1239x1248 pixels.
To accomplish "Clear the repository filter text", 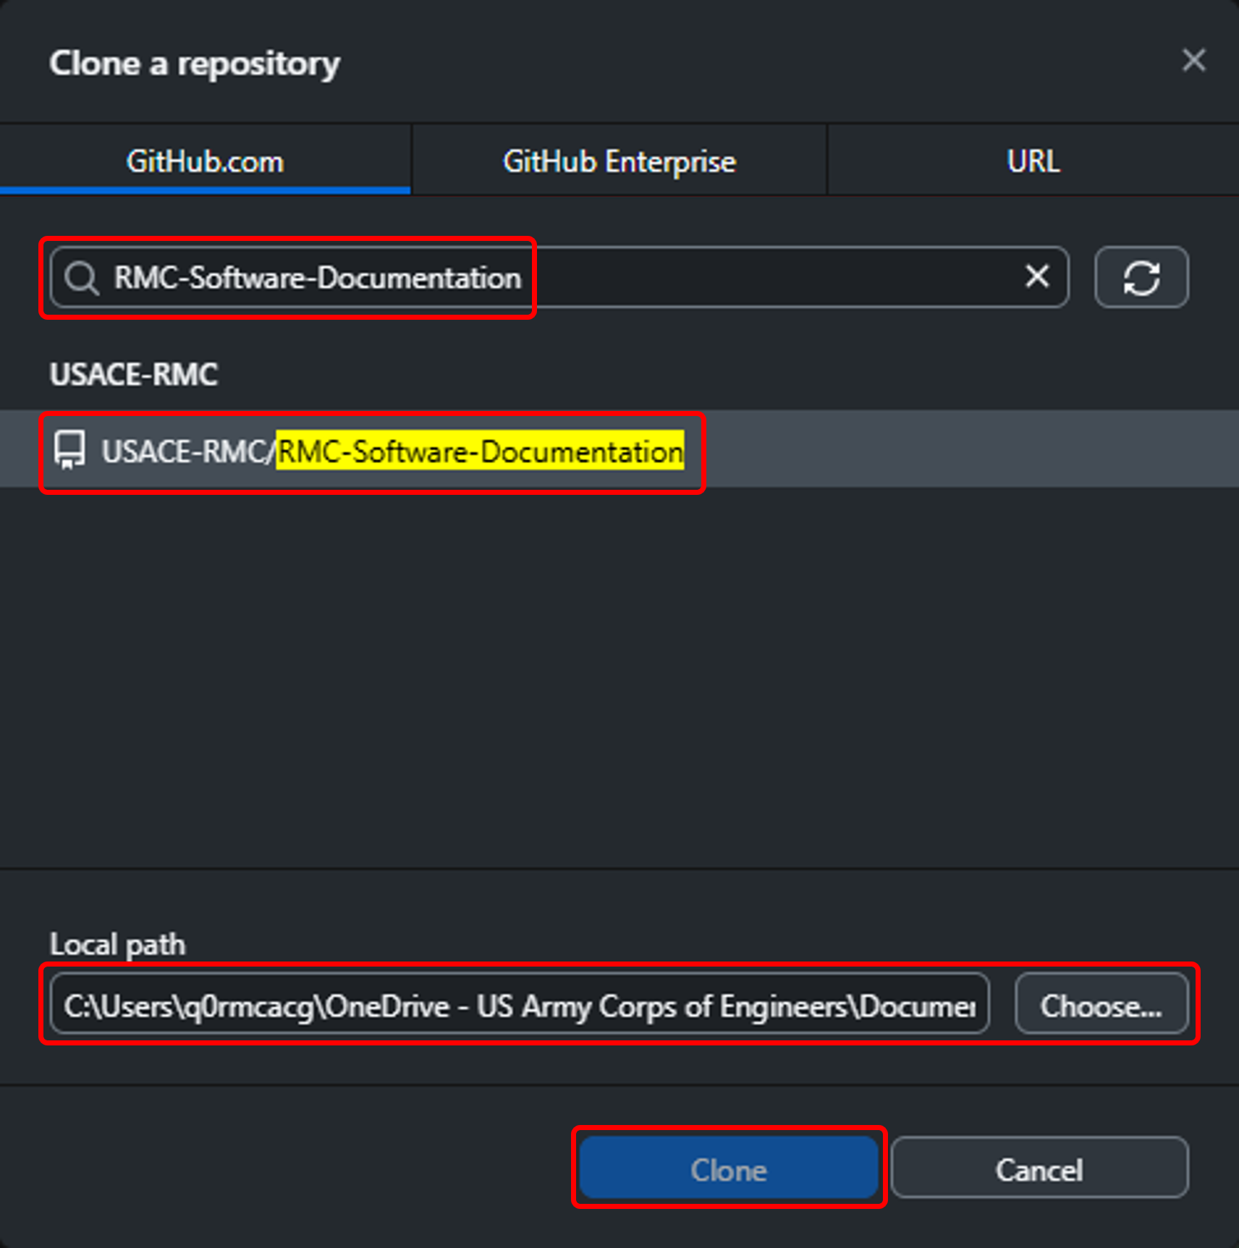I will click(1037, 276).
